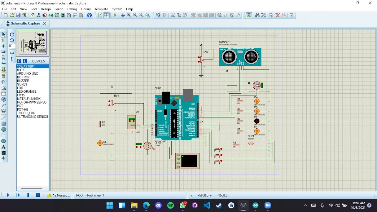Open the File menu
This screenshot has width=377, height=212.
[4, 9]
